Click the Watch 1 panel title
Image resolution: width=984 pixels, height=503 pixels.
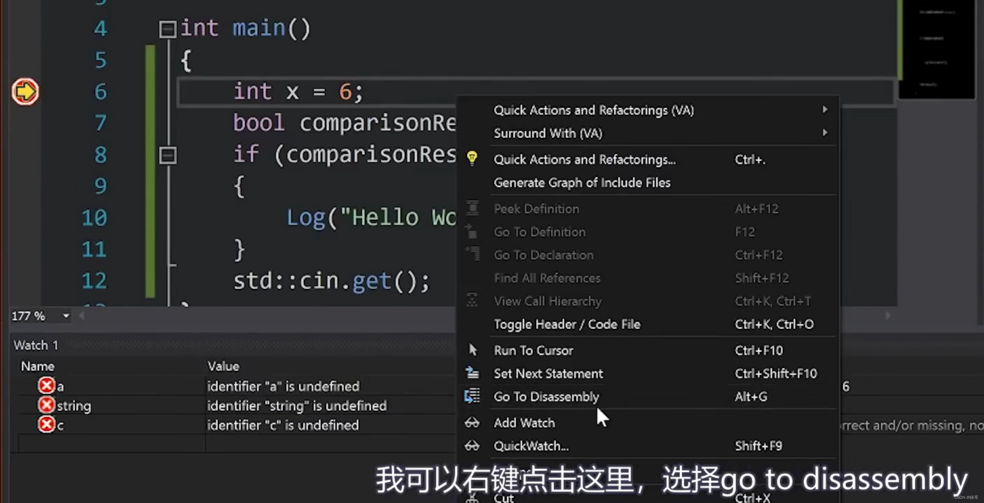[x=36, y=345]
